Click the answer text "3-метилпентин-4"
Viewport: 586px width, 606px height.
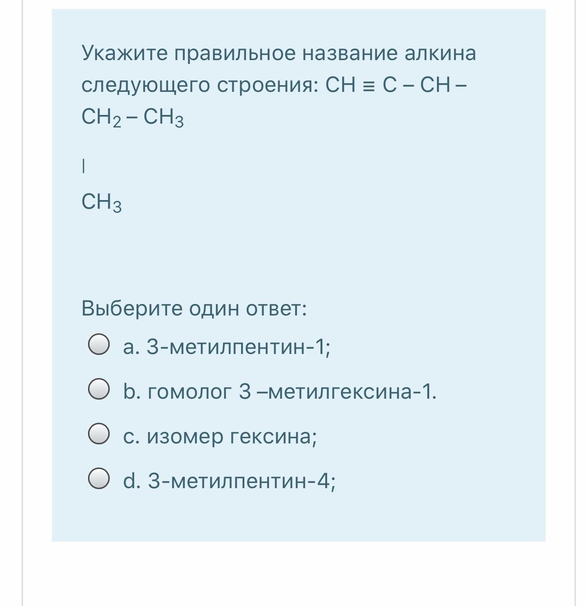pos(241,480)
